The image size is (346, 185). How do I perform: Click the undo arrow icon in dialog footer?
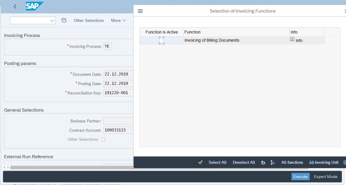click(x=263, y=162)
